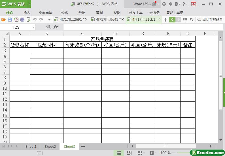Open file with the folder icon
Image resolution: width=225 pixels, height=156 pixels.
pos(3,20)
